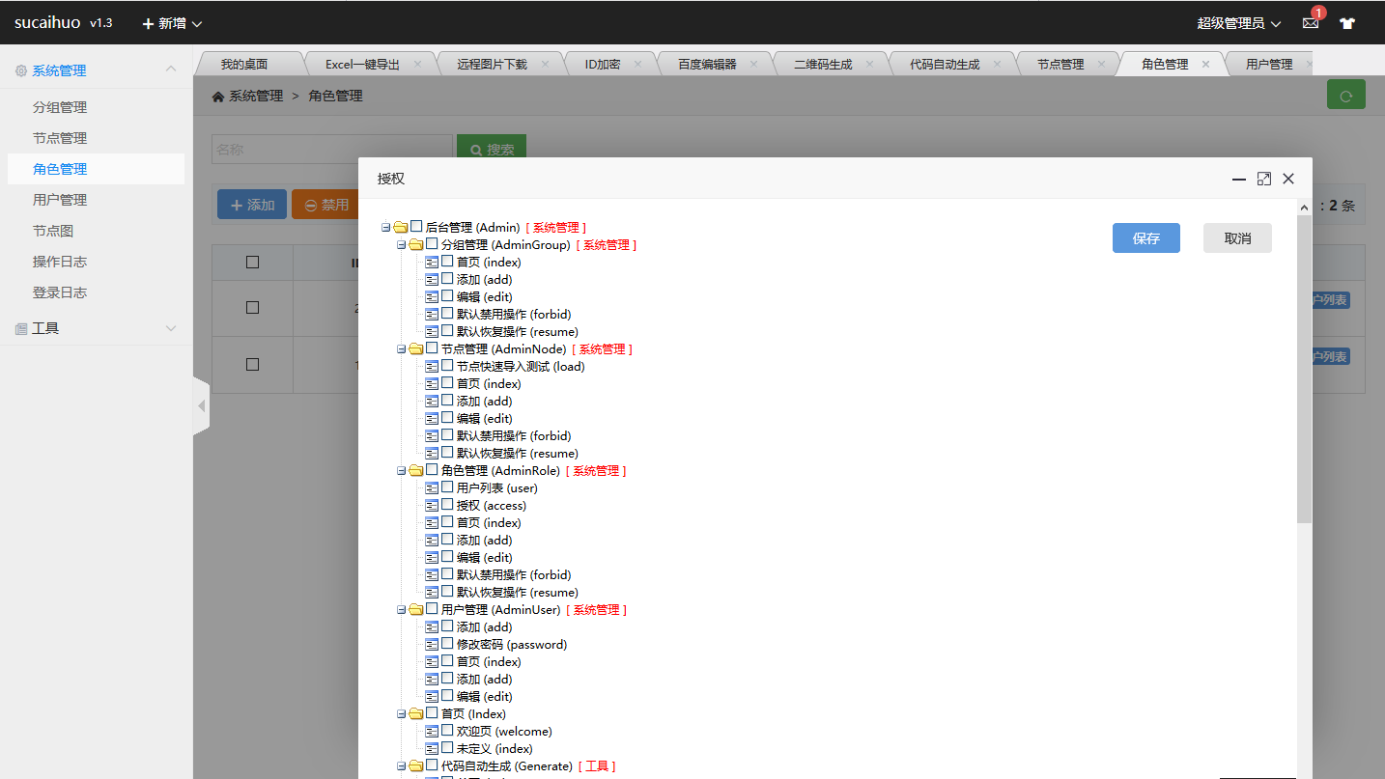Image resolution: width=1385 pixels, height=779 pixels.
Task: Open the mail notification icon
Action: (1310, 23)
